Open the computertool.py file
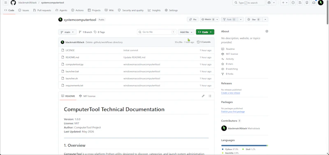 coord(74,65)
